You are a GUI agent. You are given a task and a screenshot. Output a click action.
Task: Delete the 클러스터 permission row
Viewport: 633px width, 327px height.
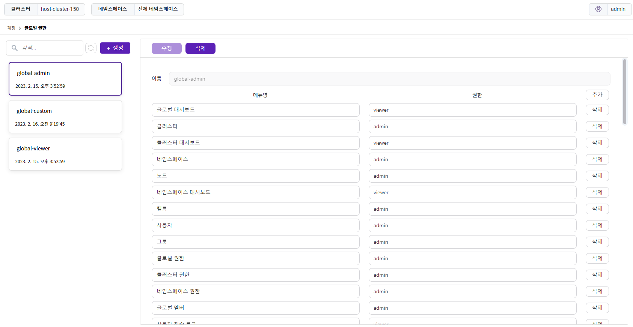(x=597, y=126)
